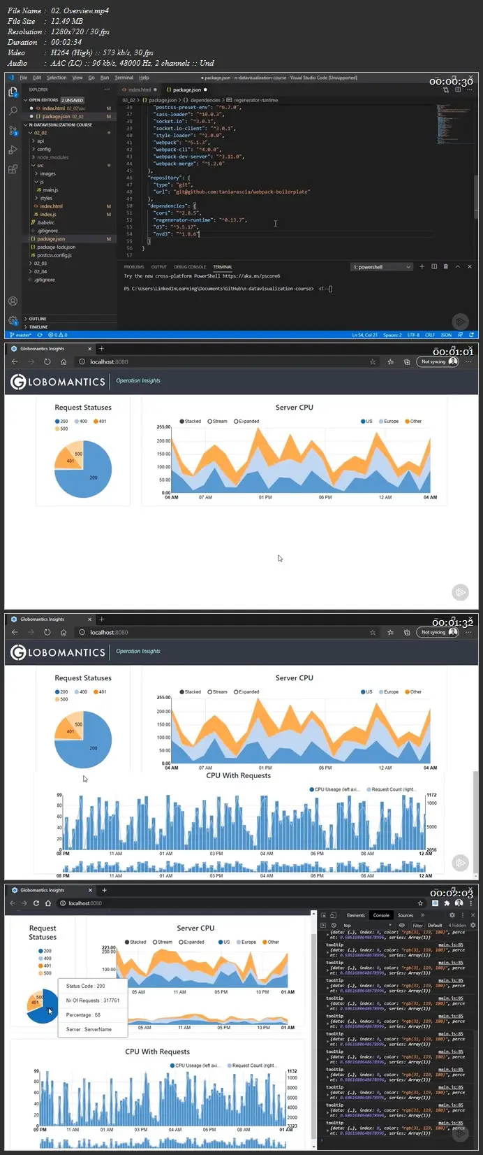
Task: Open the Terminal menu in VS Code menu bar
Action: 124,78
